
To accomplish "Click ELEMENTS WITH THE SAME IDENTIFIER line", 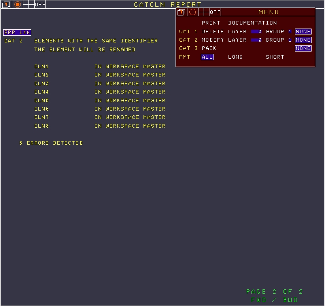I will click(x=96, y=41).
